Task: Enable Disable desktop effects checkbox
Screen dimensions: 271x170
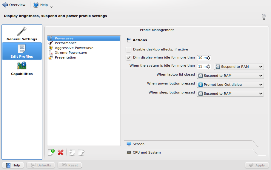Action: 128,50
